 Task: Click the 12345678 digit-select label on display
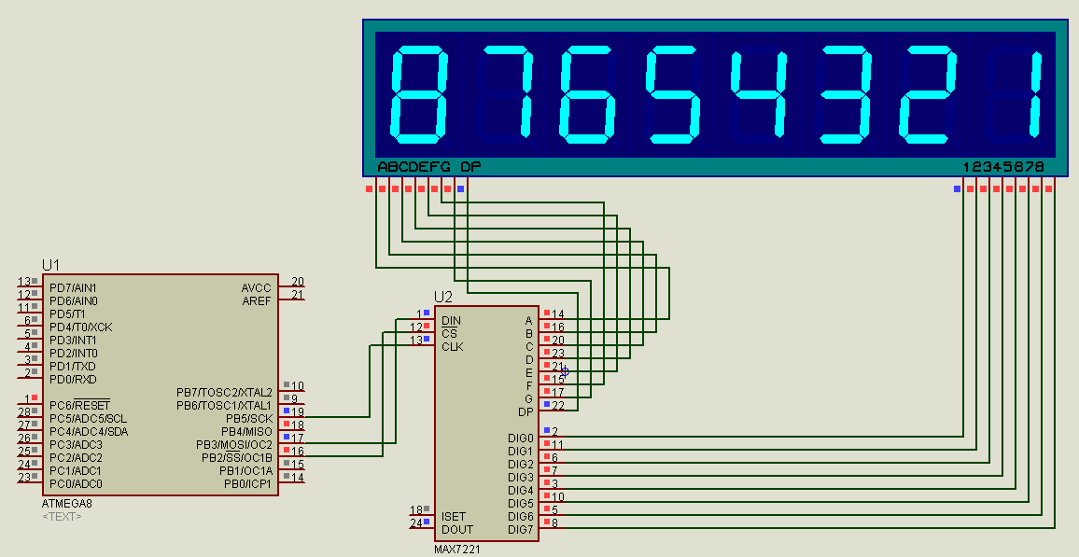point(1003,166)
